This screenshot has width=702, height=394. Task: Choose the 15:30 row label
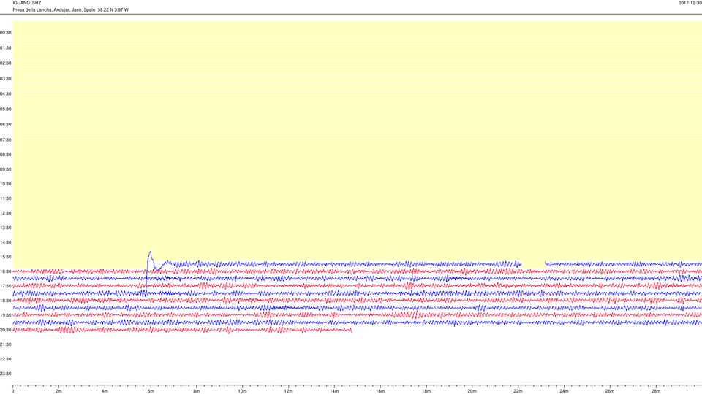[6, 257]
